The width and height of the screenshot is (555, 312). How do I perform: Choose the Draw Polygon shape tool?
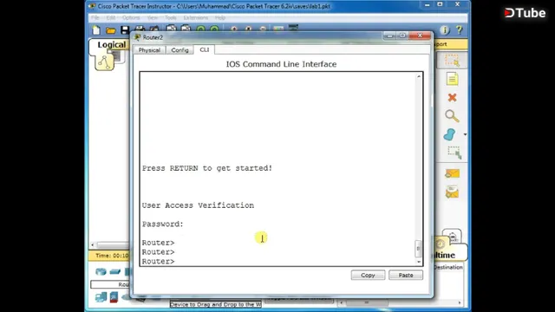coord(449,134)
